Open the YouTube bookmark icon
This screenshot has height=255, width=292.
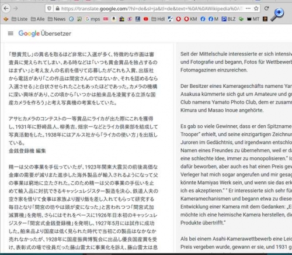tap(146, 19)
